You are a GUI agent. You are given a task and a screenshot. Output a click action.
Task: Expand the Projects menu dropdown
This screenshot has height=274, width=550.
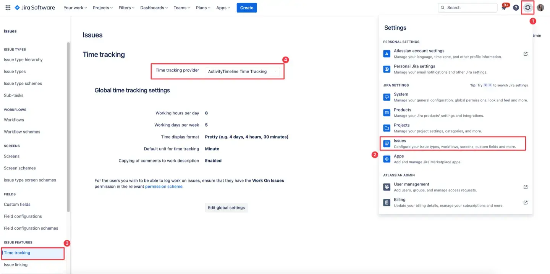[x=102, y=7]
